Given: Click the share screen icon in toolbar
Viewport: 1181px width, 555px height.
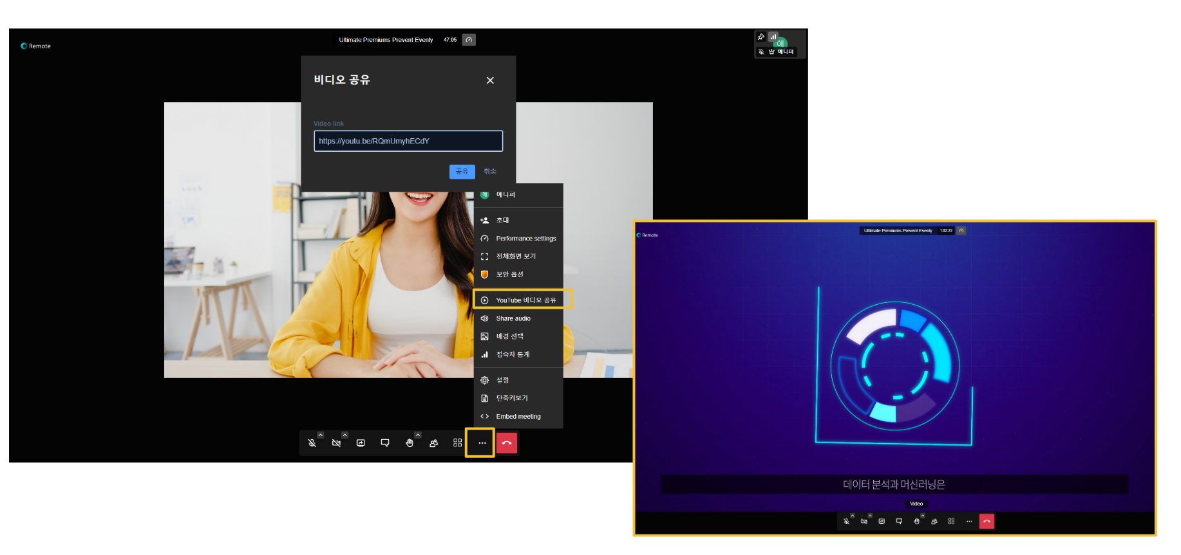Looking at the screenshot, I should point(361,443).
